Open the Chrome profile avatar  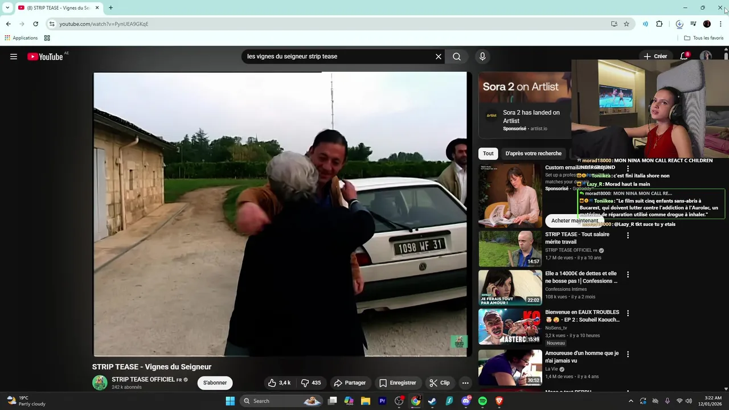707,24
